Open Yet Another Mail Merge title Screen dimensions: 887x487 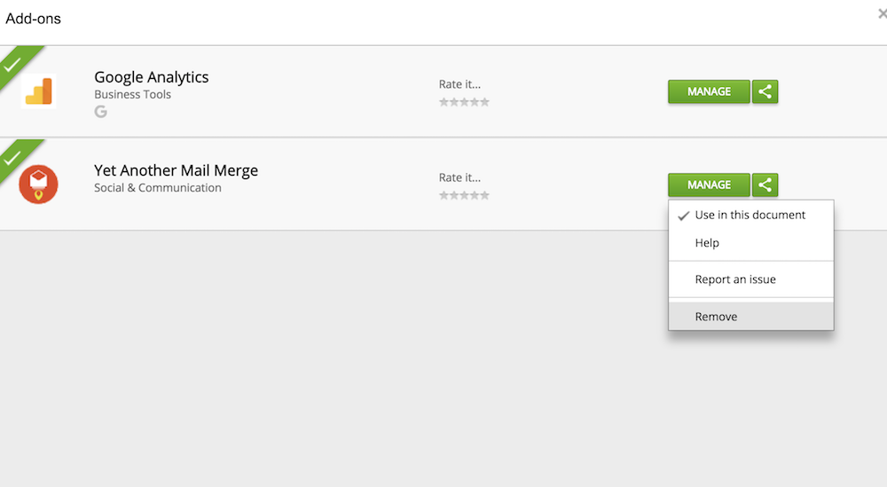[x=176, y=170]
